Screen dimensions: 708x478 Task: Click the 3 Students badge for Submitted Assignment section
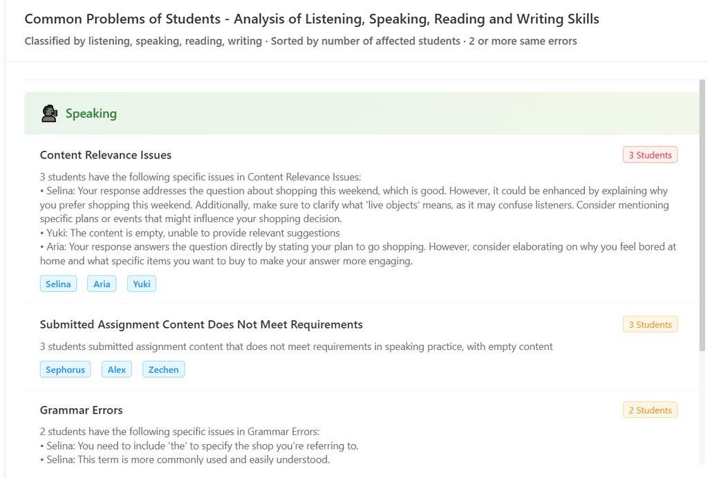click(x=650, y=324)
